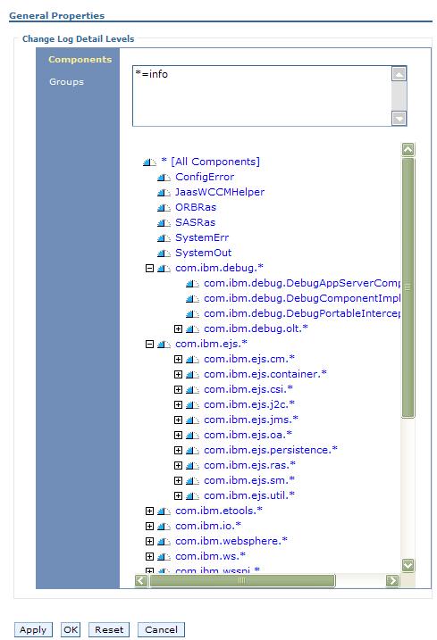Collapse the com.ibm.ejs.* tree node
437x640 pixels.
(x=149, y=344)
